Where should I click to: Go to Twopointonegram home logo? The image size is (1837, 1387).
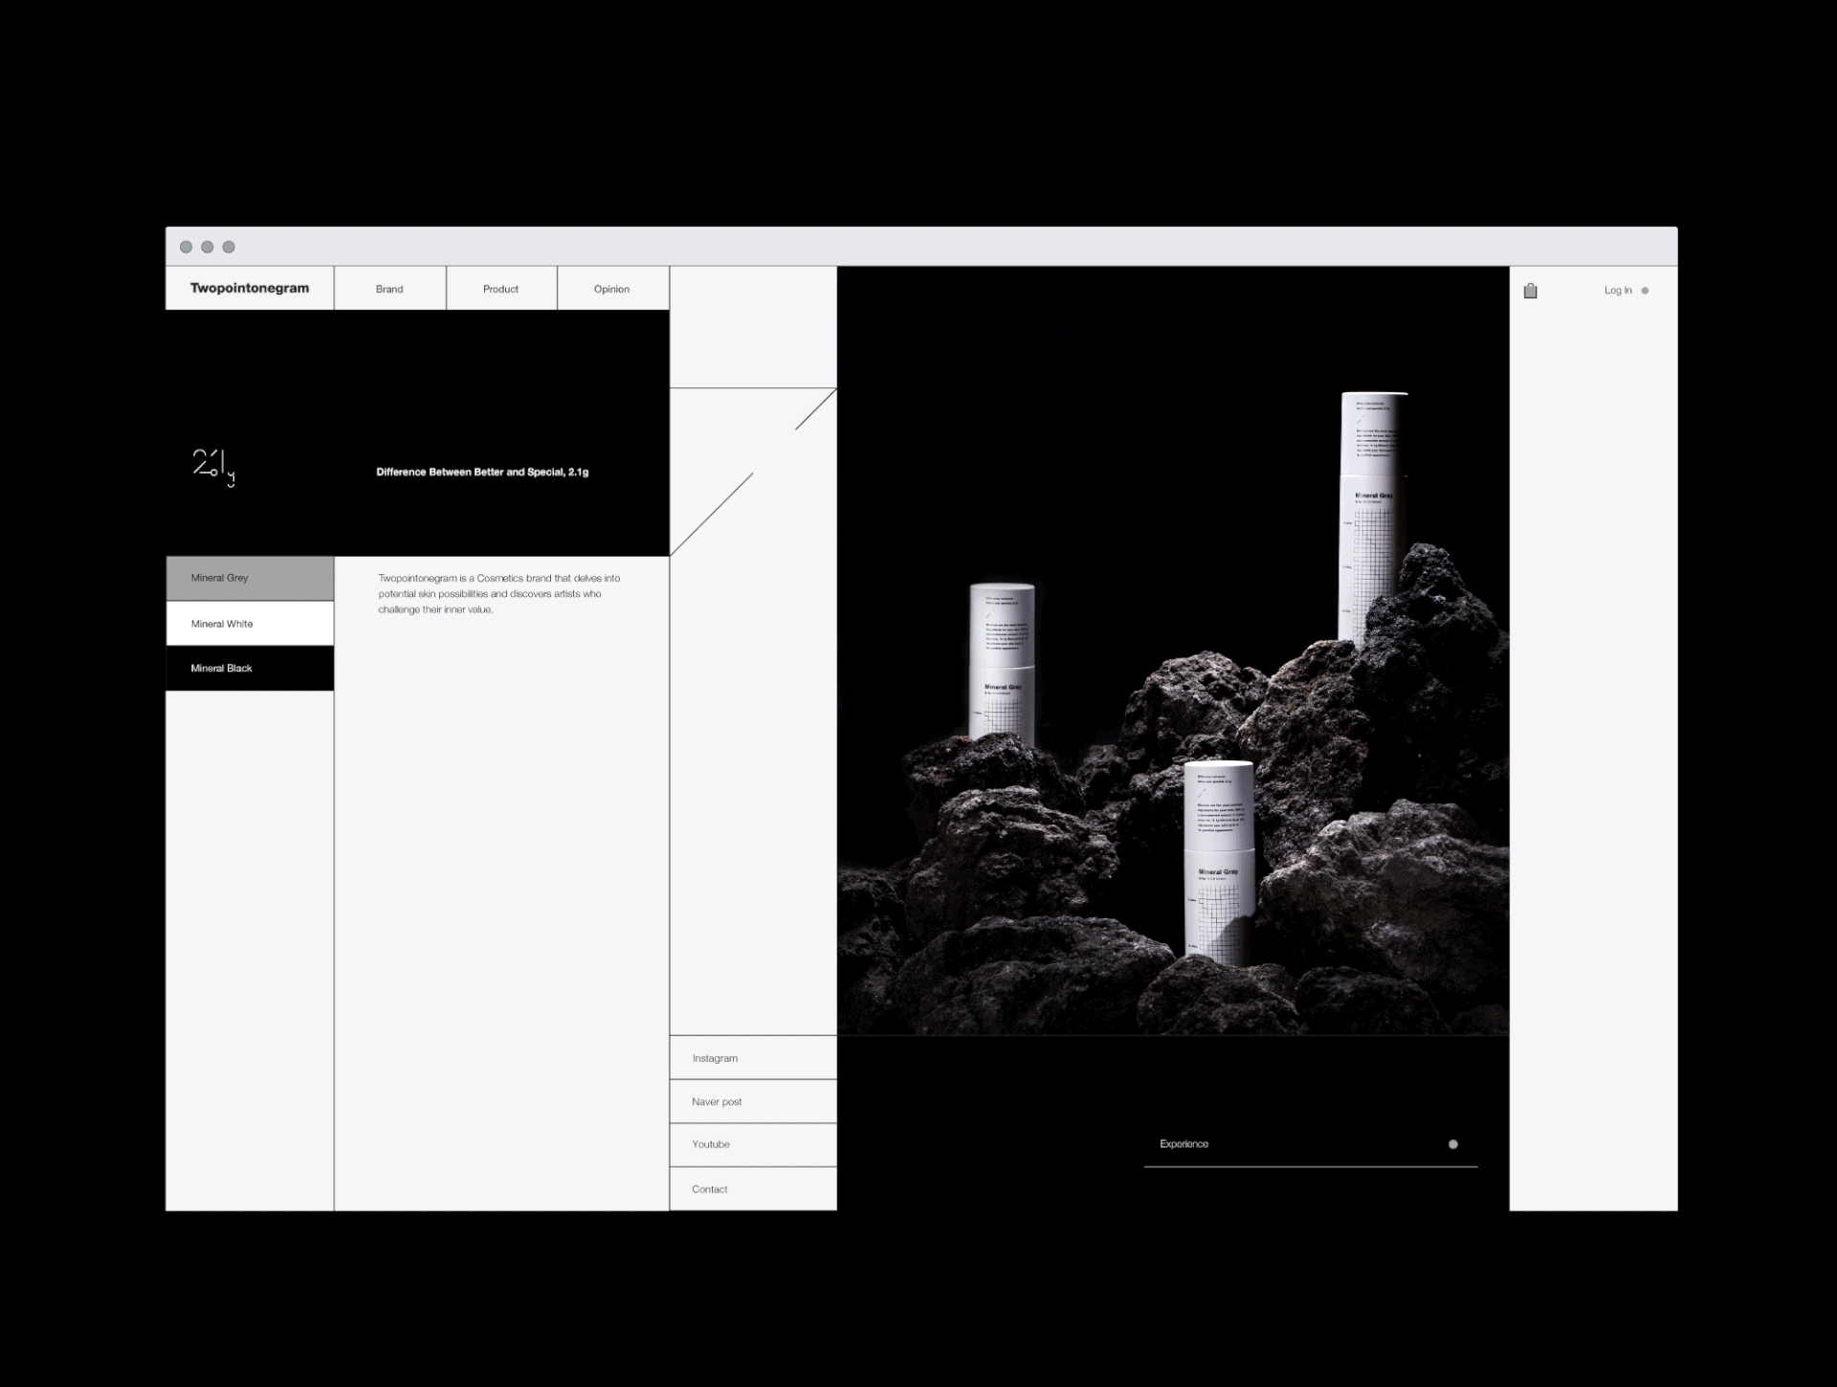[250, 288]
